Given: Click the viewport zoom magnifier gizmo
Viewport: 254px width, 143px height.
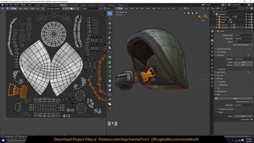Looking at the screenshot, I should 196,13.
